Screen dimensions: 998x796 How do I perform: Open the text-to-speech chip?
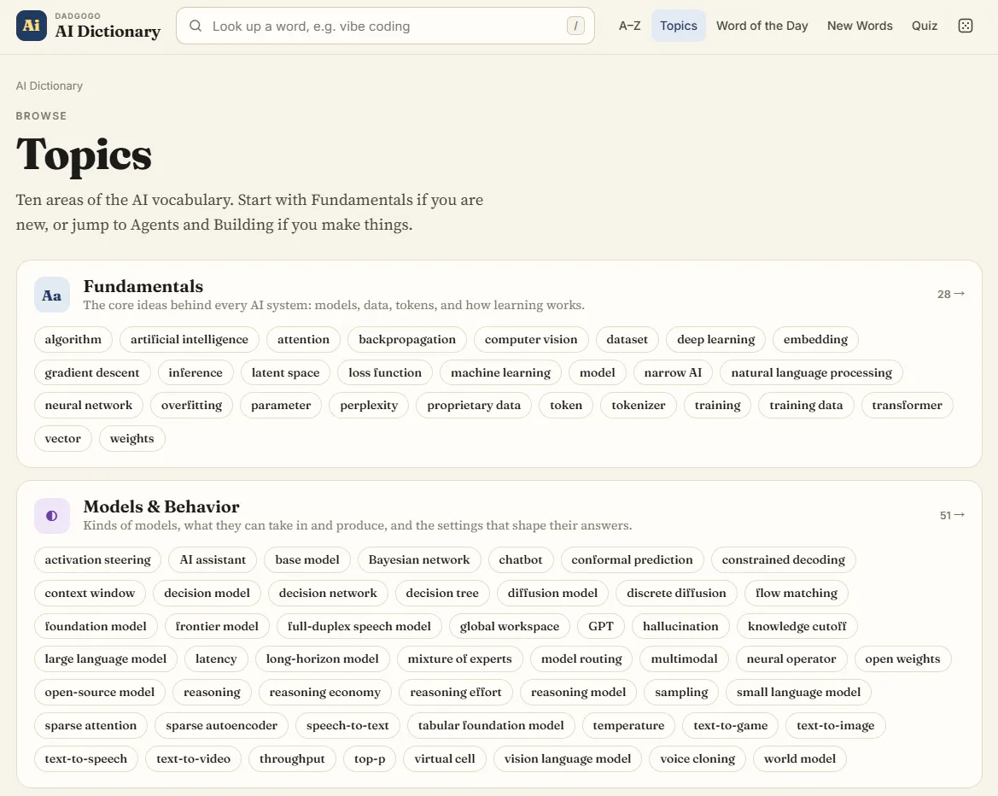coord(86,758)
